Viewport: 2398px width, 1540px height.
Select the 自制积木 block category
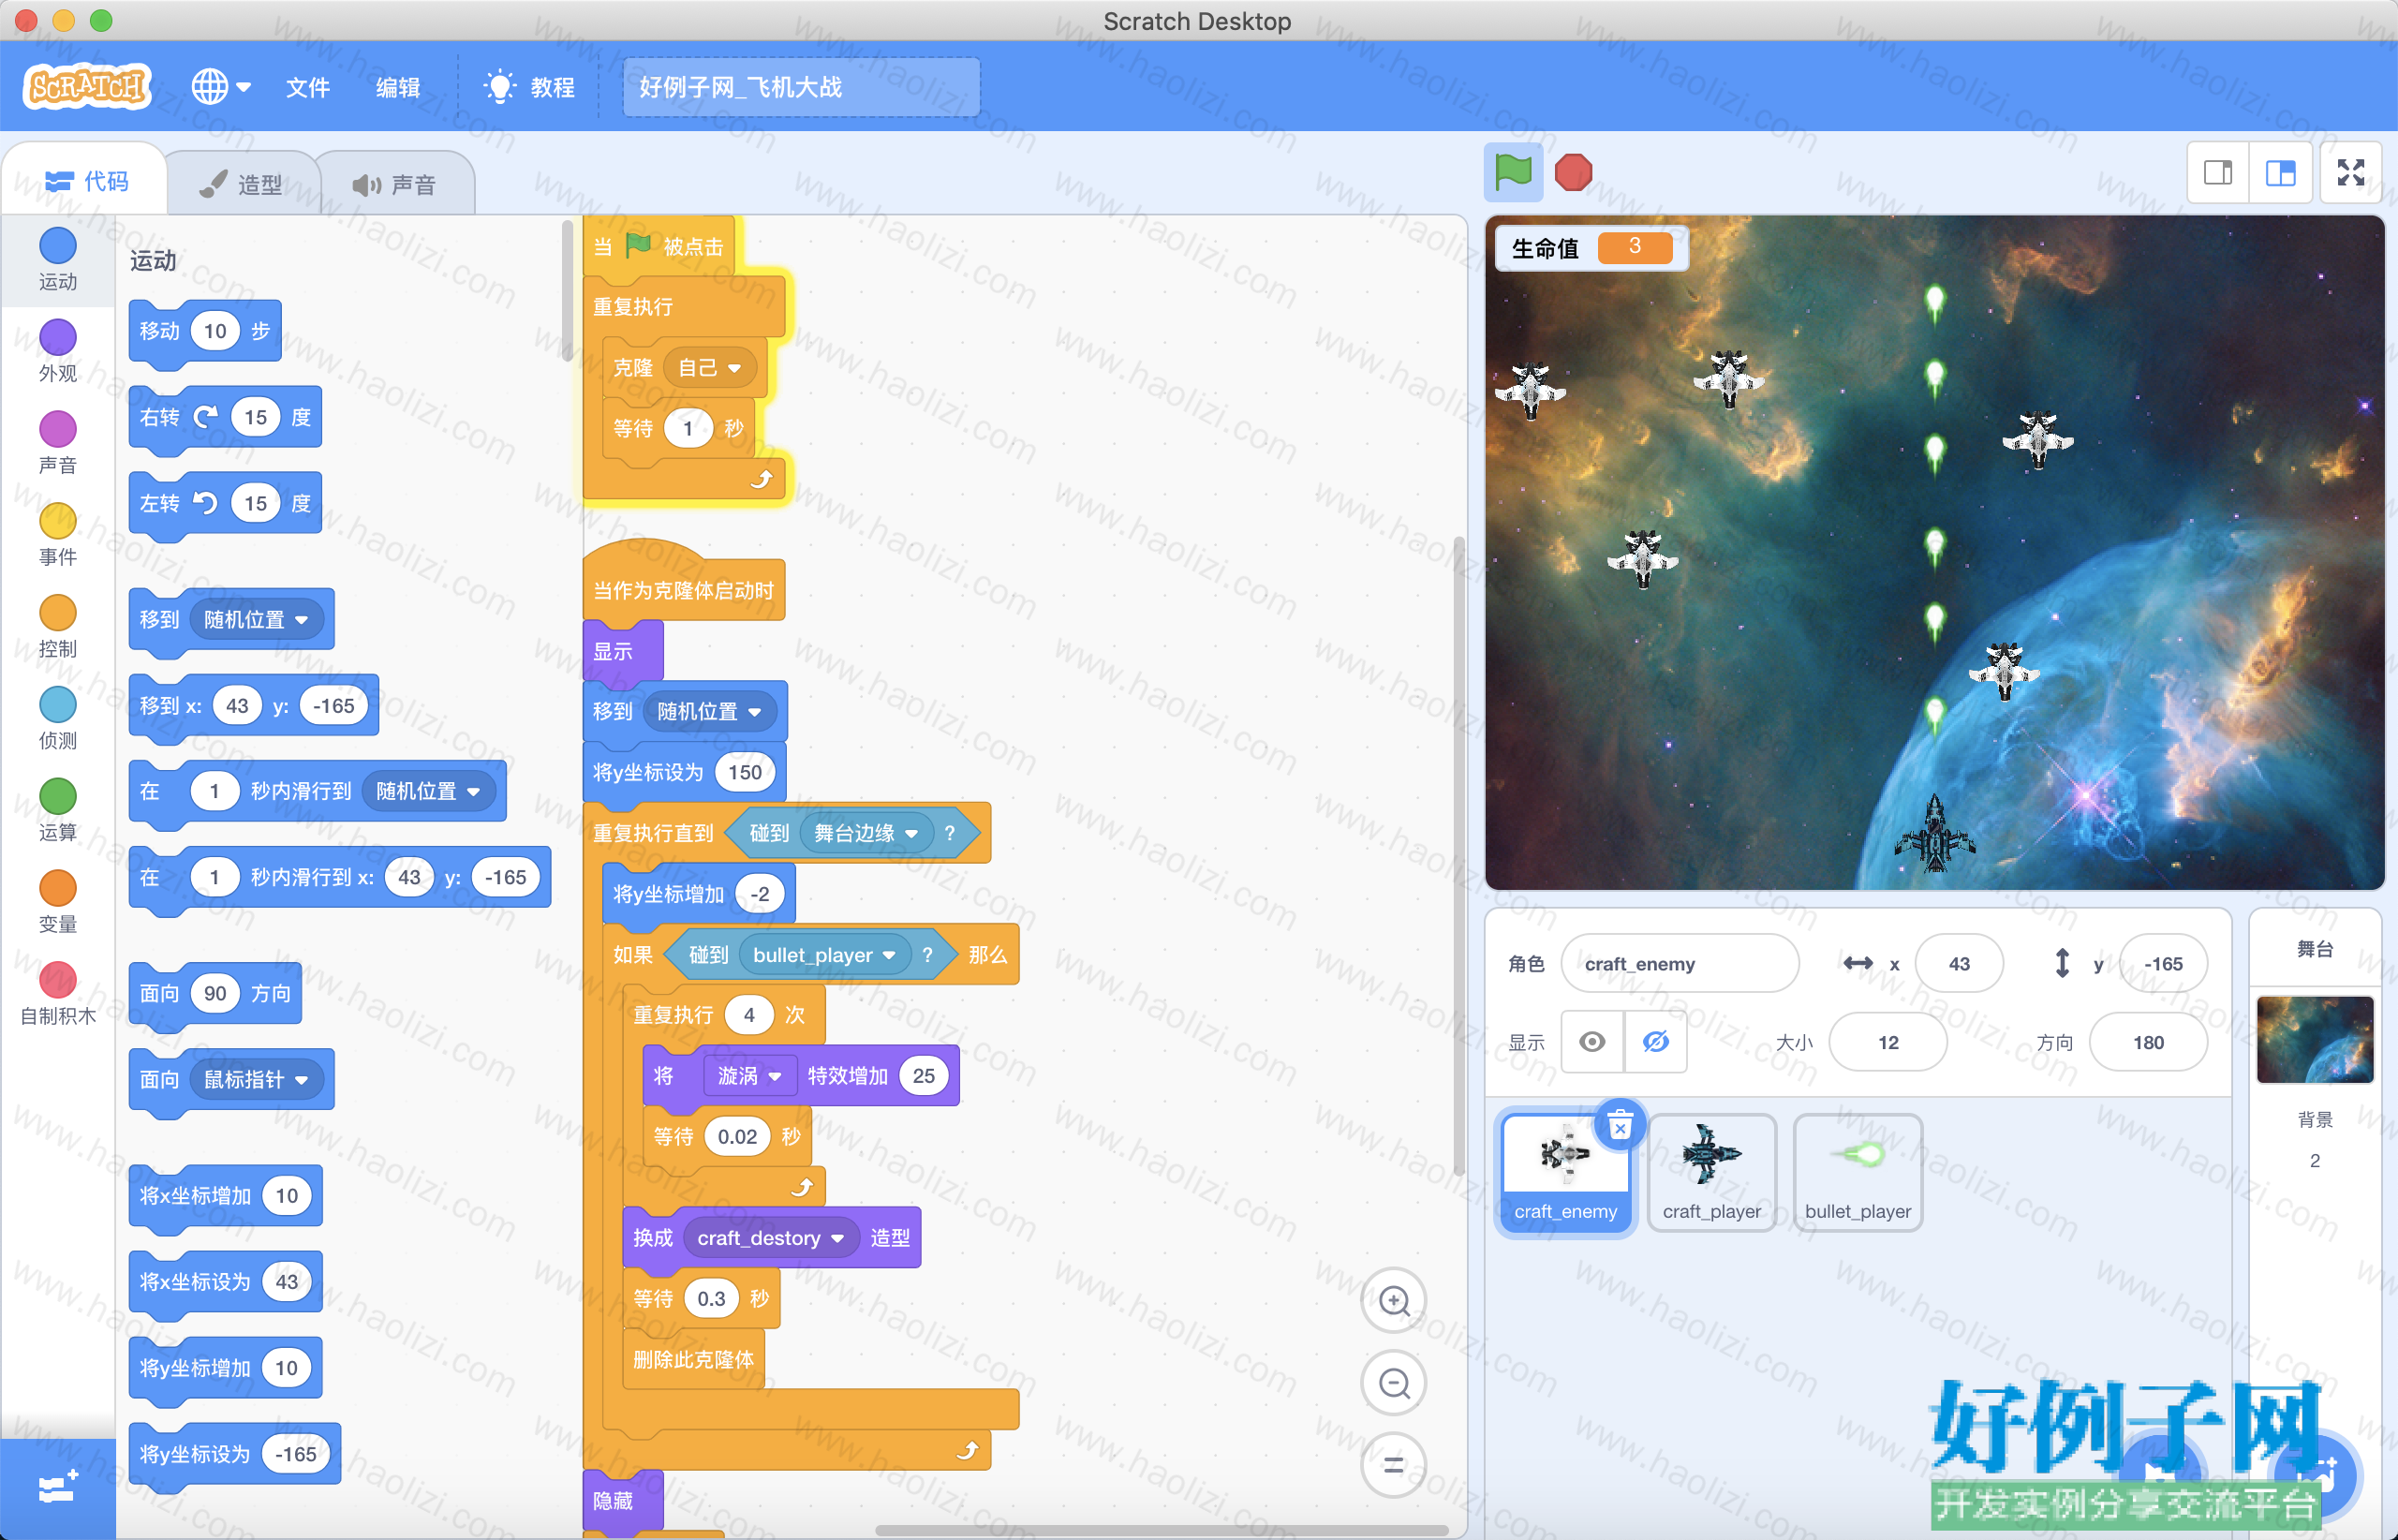57,995
